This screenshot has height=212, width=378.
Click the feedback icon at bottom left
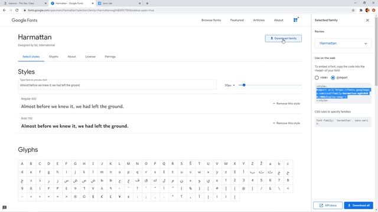(4, 207)
